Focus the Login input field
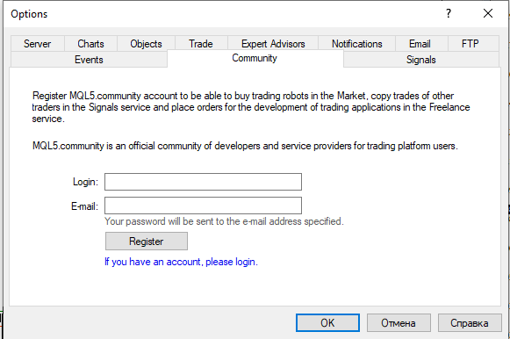Viewport: 510px width, 339px height. coord(203,182)
